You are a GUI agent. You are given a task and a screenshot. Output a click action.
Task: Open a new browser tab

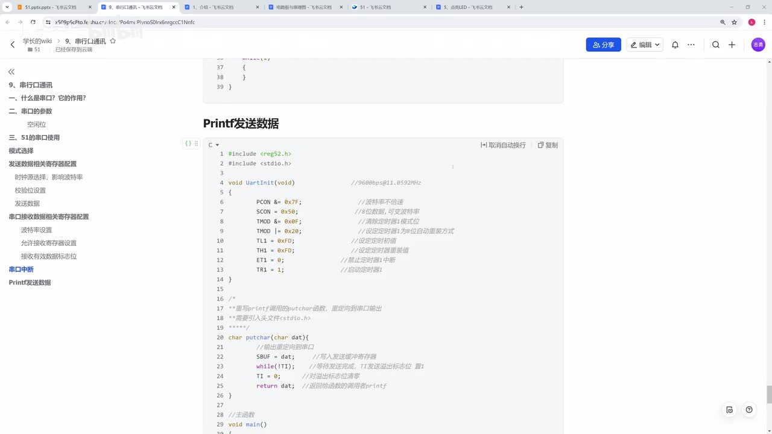(x=522, y=7)
